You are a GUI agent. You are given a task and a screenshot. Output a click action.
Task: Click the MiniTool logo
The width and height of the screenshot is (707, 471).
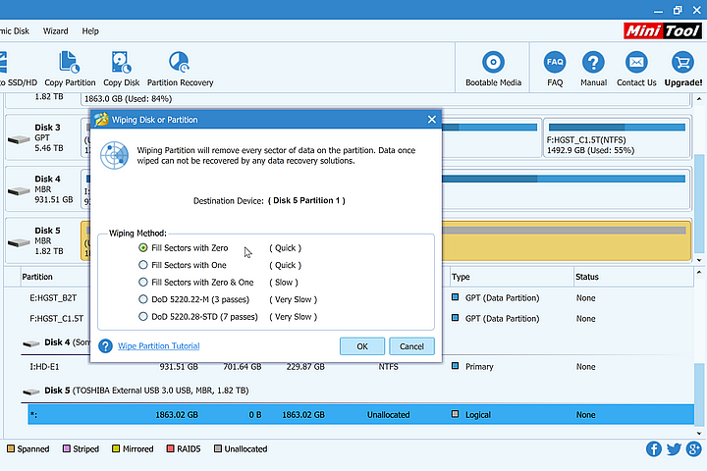pyautogui.click(x=663, y=30)
